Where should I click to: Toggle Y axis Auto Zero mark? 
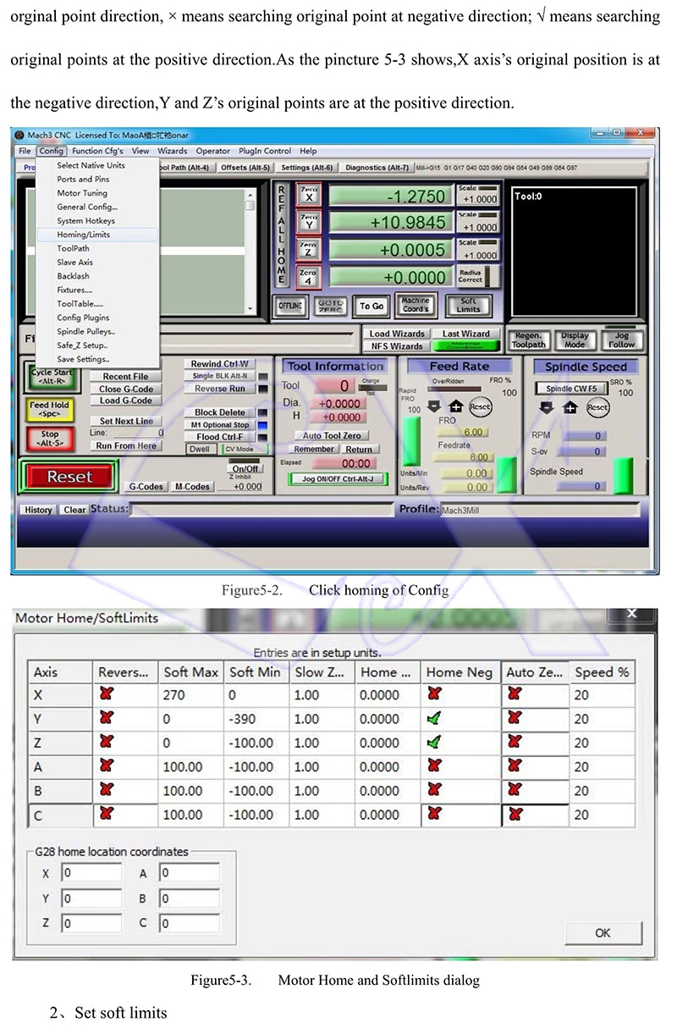(x=515, y=718)
